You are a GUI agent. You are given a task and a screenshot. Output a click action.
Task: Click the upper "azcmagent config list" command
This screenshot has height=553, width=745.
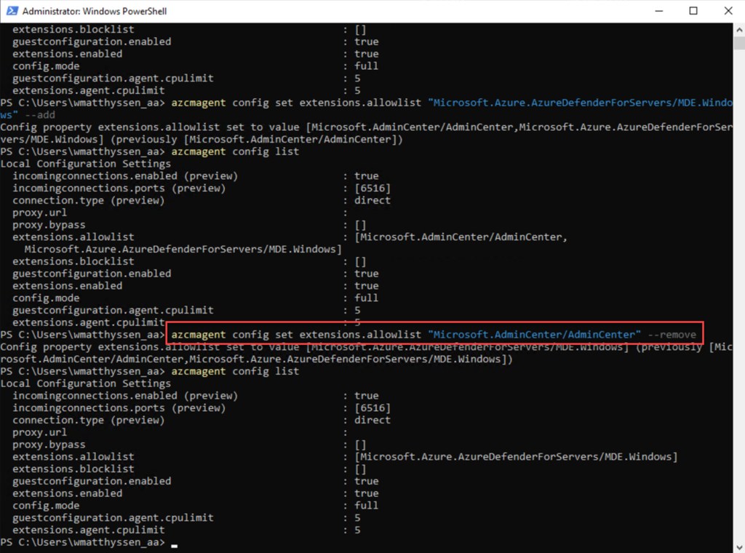click(x=235, y=151)
